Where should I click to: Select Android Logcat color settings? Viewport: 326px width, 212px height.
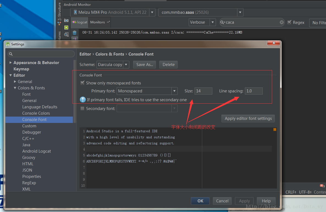pos(37,151)
